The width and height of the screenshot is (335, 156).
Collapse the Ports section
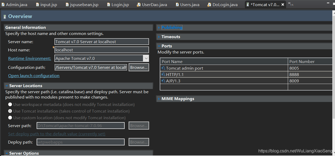[x=159, y=46]
